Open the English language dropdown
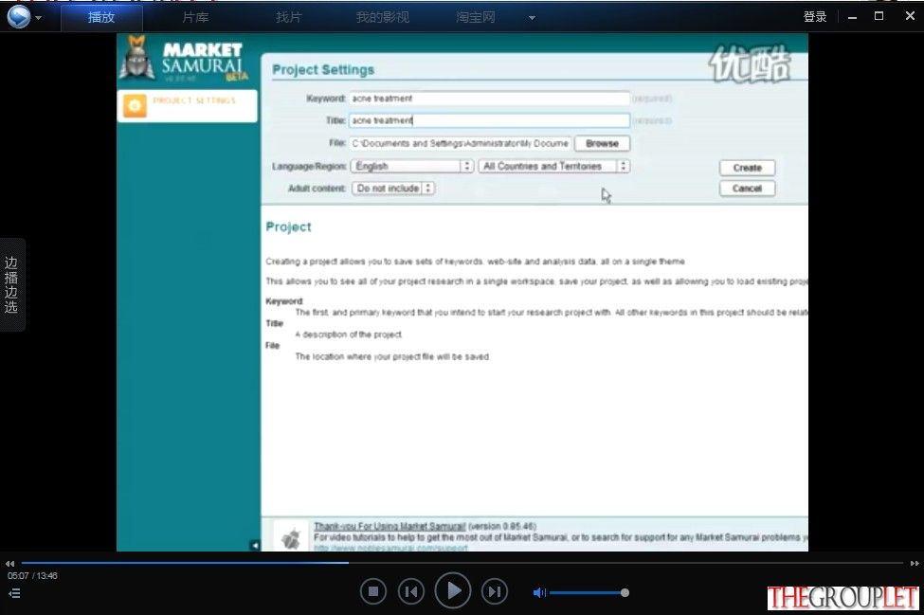 (x=412, y=166)
